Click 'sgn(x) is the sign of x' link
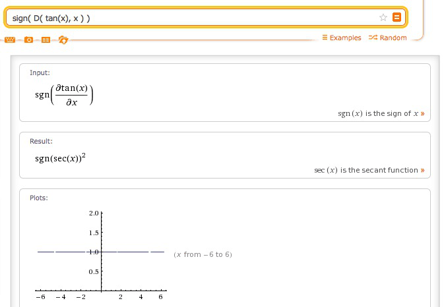Viewport: 446px width, 307px height. 377,113
